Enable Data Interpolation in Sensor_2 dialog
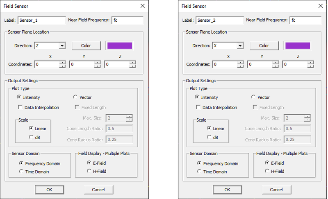Screen dimensions: 328x199 (x=199, y=108)
